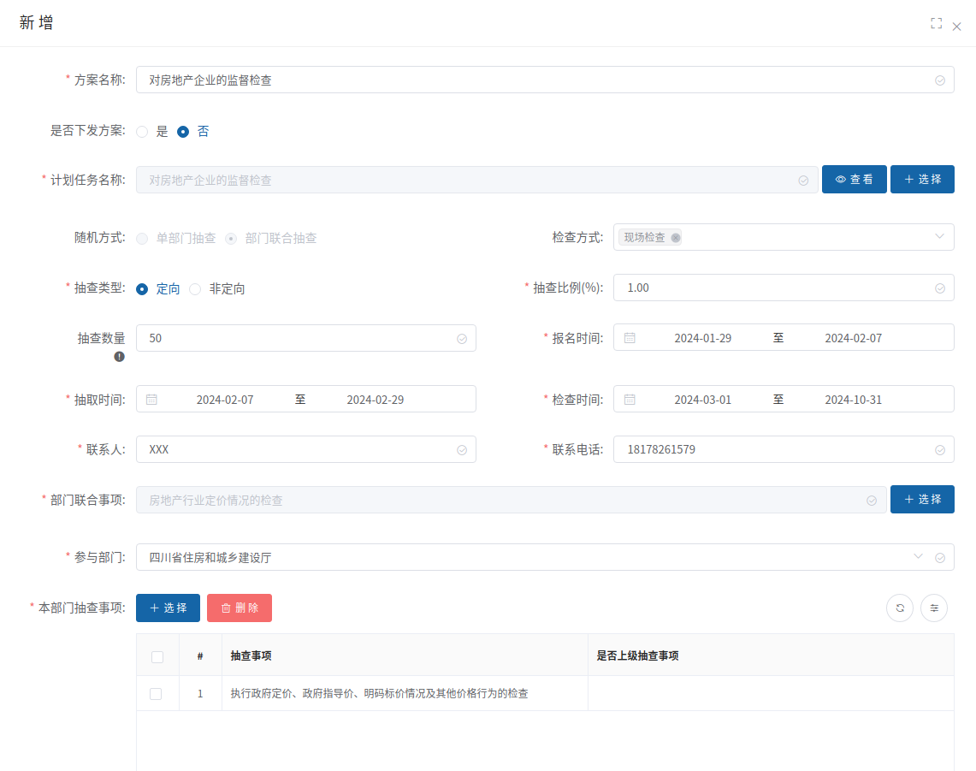Click 选择 button beside 部门联合事项

click(922, 500)
